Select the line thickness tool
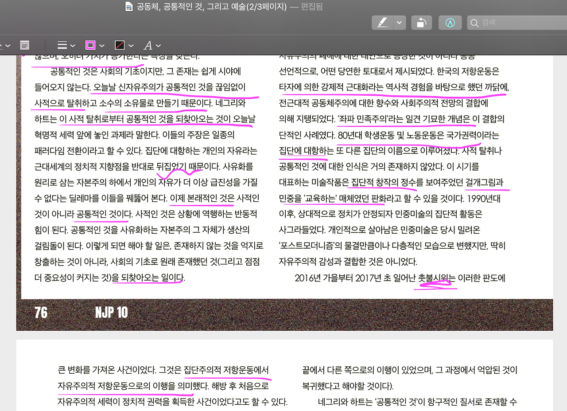 point(62,45)
